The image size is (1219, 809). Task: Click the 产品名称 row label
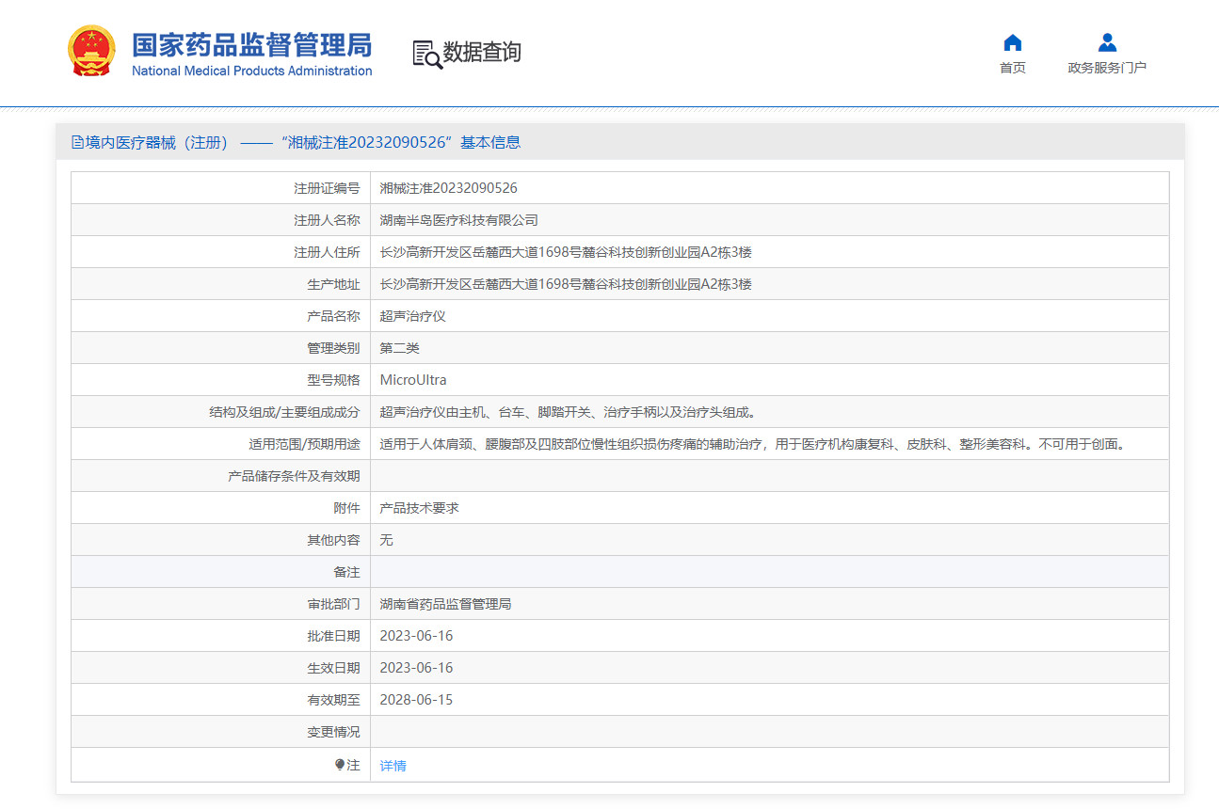(x=333, y=316)
